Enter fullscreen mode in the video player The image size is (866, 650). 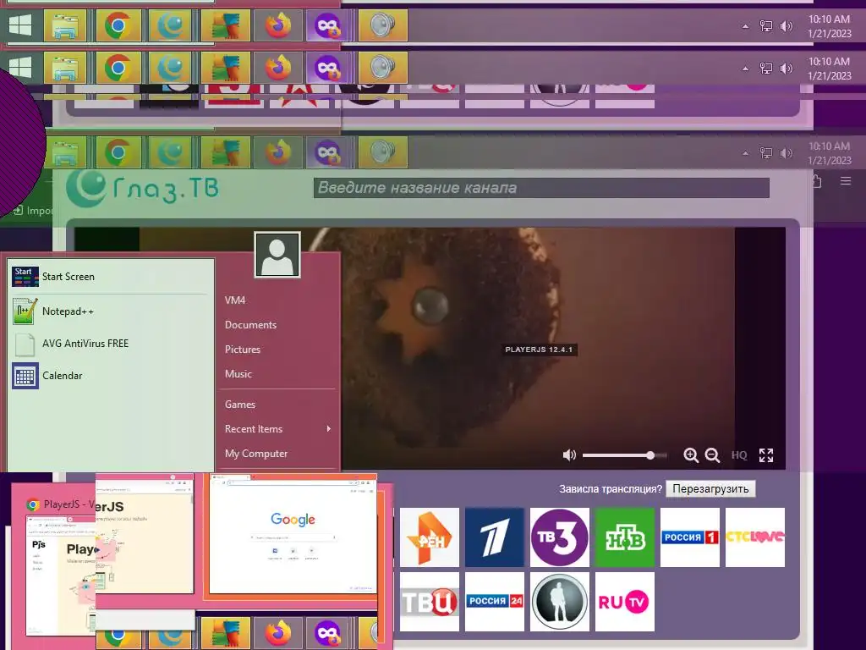766,454
